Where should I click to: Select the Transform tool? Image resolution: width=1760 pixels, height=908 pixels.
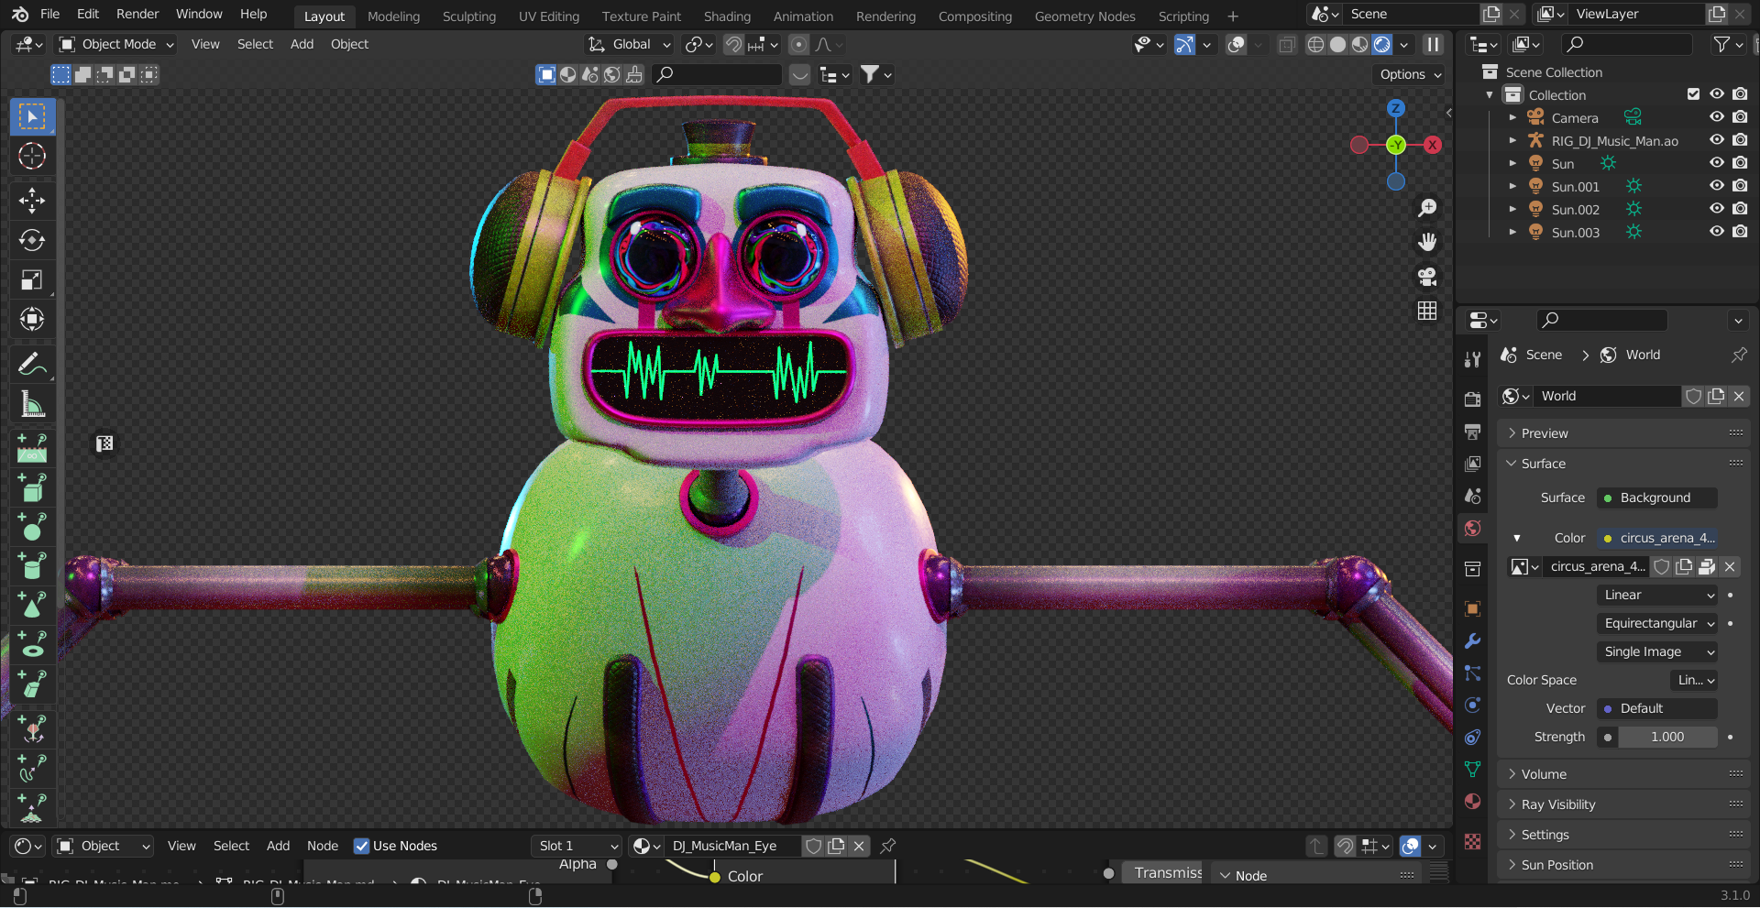tap(32, 320)
